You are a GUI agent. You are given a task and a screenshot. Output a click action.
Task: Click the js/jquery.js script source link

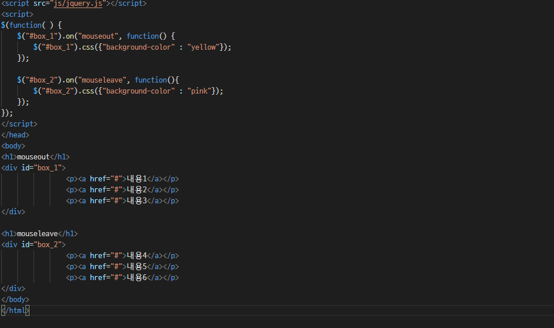78,3
